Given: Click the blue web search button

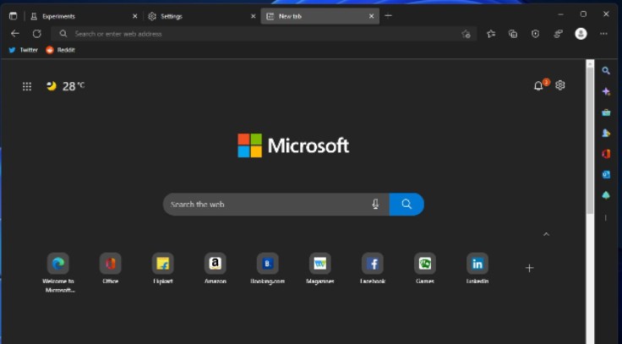Looking at the screenshot, I should click(406, 205).
